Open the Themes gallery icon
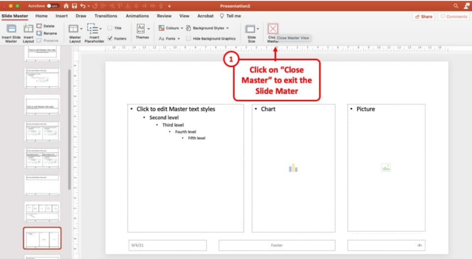Image resolution: width=472 pixels, height=259 pixels. click(141, 29)
